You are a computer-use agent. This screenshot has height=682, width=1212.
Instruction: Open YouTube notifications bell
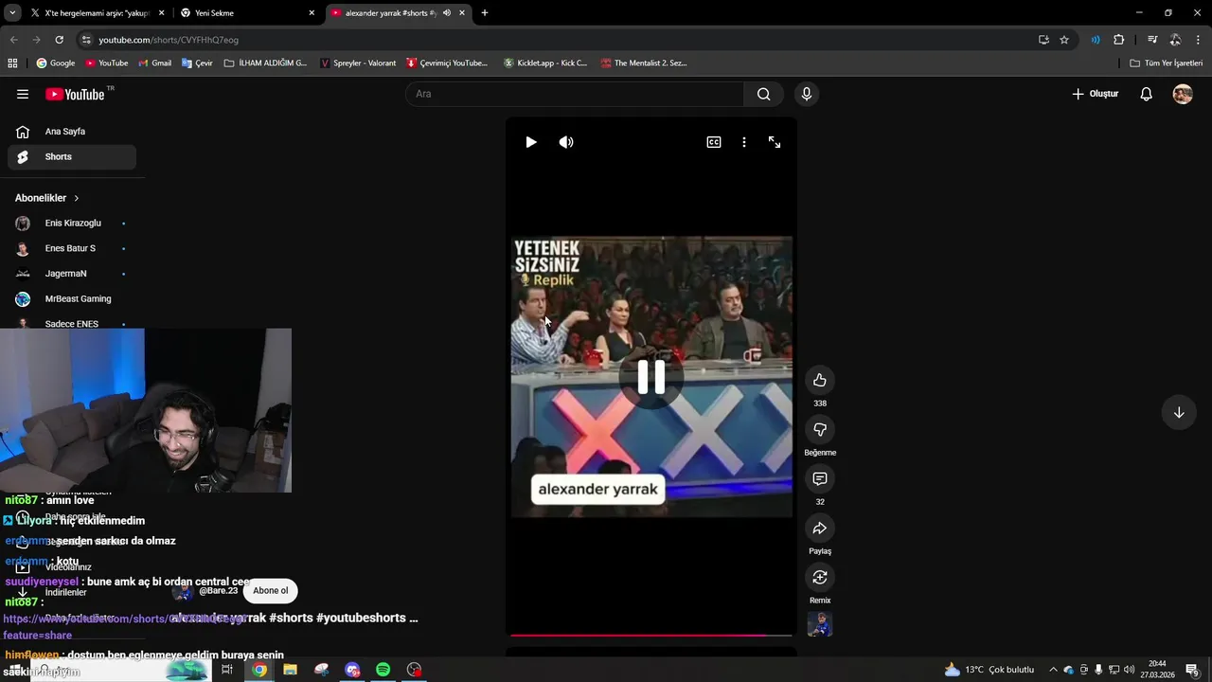coord(1147,94)
